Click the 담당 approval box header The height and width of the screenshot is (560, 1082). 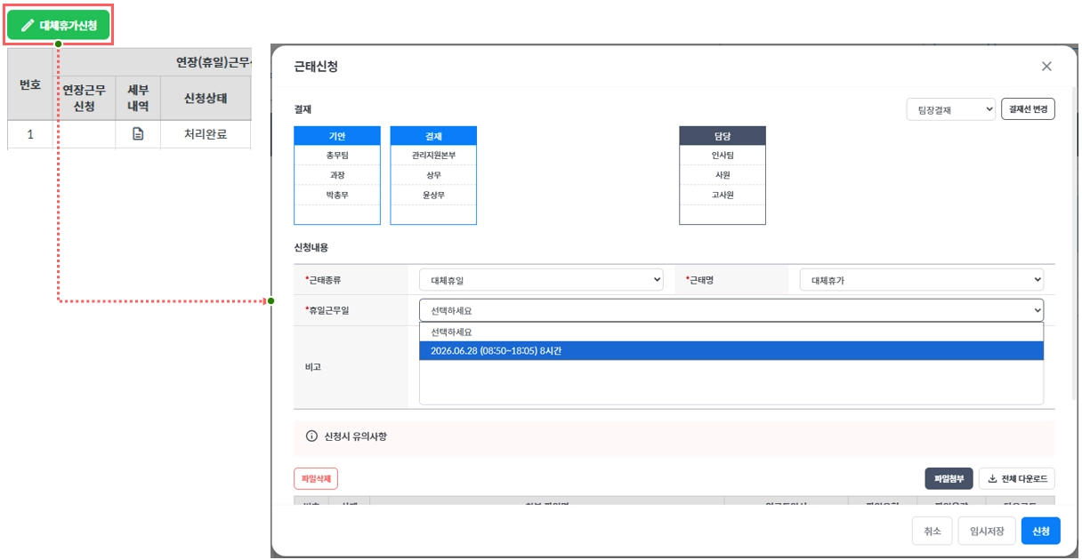pyautogui.click(x=723, y=136)
